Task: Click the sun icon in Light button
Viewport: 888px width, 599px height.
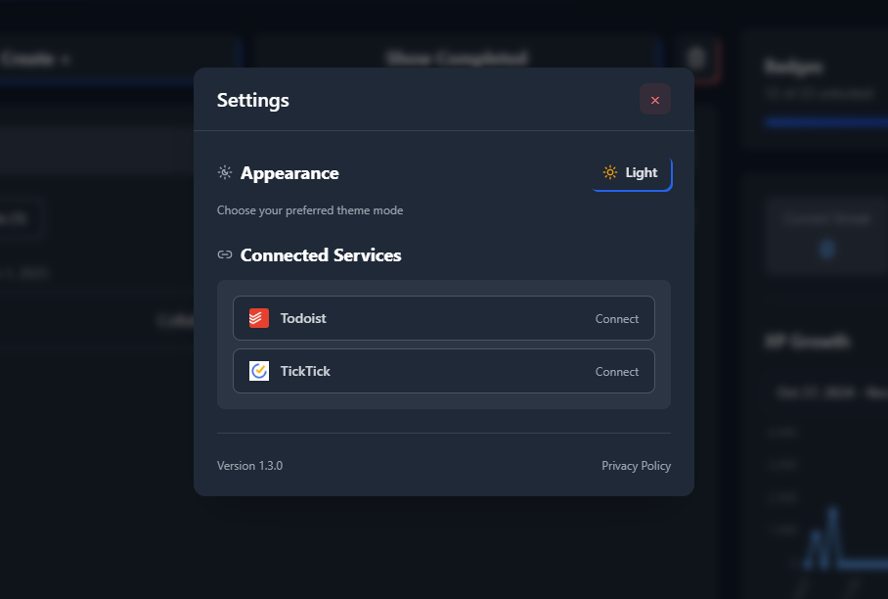Action: (x=610, y=172)
